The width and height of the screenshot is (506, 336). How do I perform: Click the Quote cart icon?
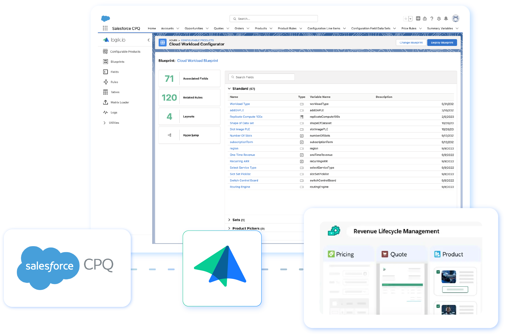385,254
